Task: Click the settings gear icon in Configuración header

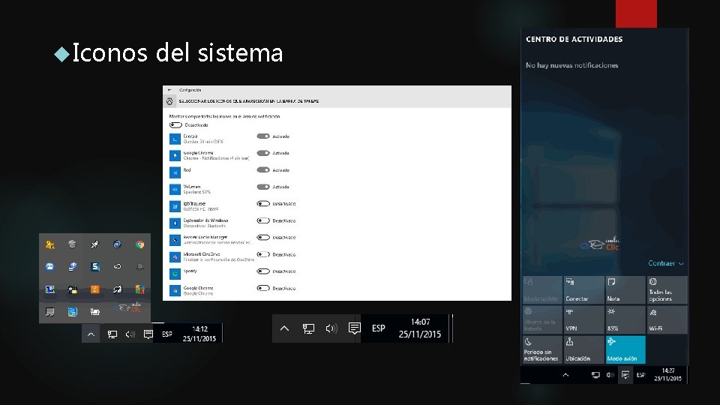Action: click(169, 101)
